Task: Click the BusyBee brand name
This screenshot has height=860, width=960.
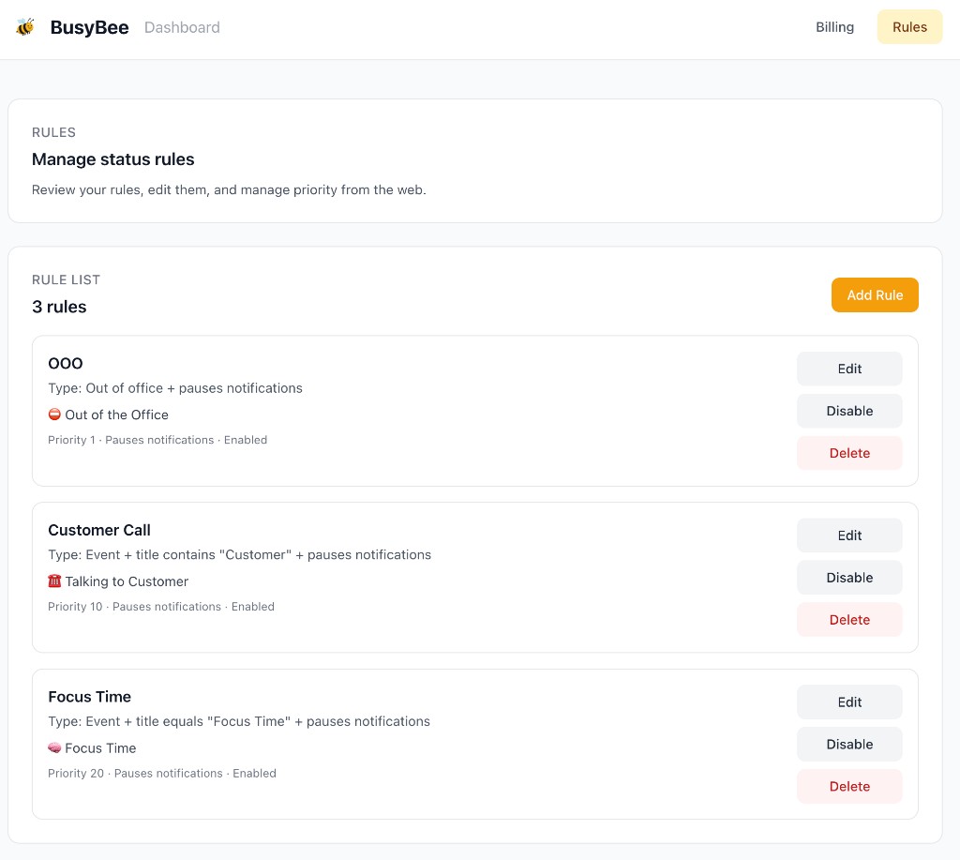Action: pos(89,27)
